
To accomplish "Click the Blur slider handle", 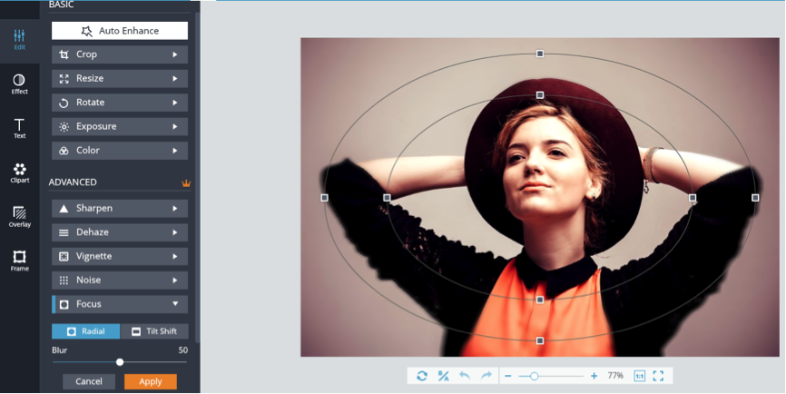I will point(120,362).
